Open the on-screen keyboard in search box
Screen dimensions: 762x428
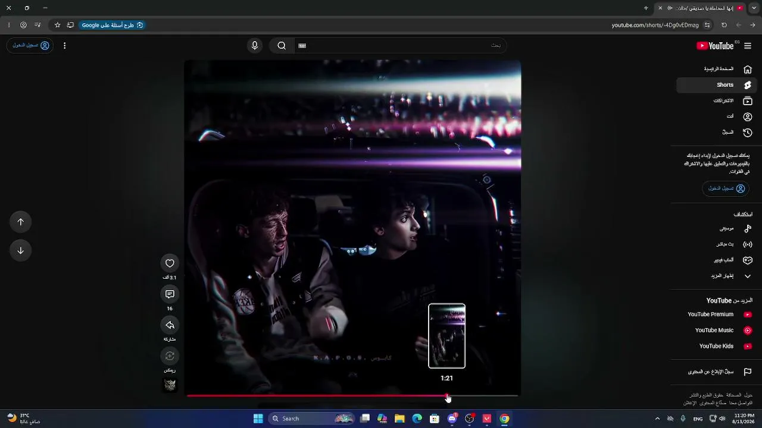pos(302,46)
